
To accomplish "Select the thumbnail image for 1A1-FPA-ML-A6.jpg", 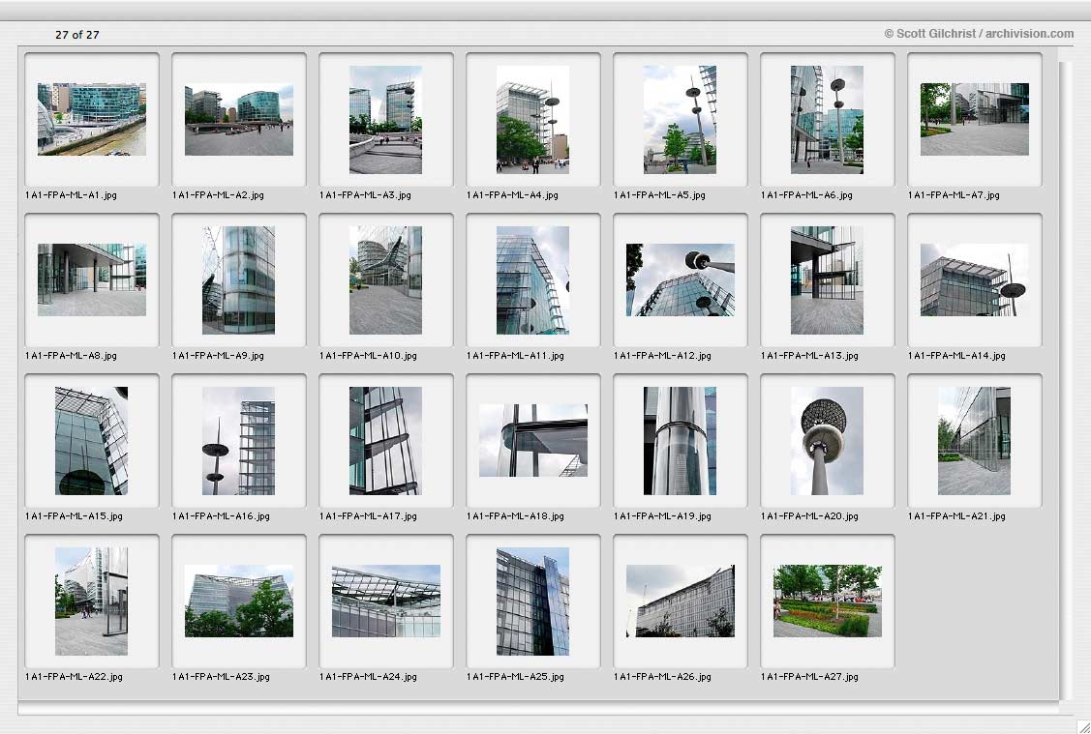I will pos(828,120).
